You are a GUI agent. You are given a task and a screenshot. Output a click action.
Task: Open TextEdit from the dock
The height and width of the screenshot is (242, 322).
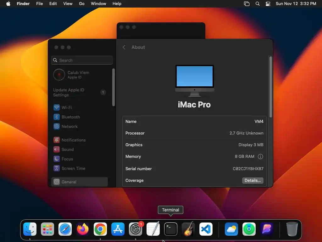[x=153, y=229]
